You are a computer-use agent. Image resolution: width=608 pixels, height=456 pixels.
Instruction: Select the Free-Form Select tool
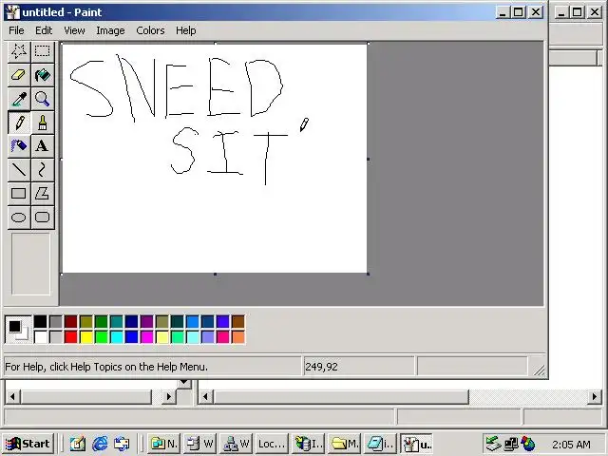point(19,51)
